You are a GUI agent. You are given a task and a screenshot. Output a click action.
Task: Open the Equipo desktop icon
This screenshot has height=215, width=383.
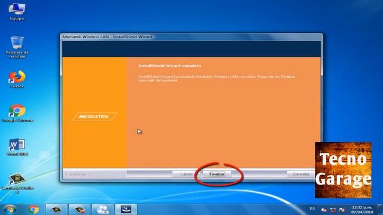click(17, 12)
